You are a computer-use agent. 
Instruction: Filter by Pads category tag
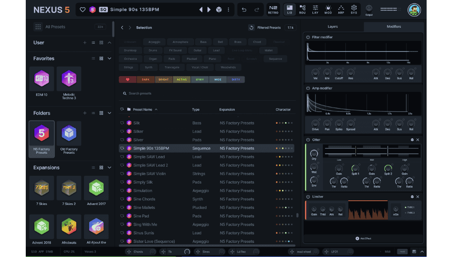point(172,59)
